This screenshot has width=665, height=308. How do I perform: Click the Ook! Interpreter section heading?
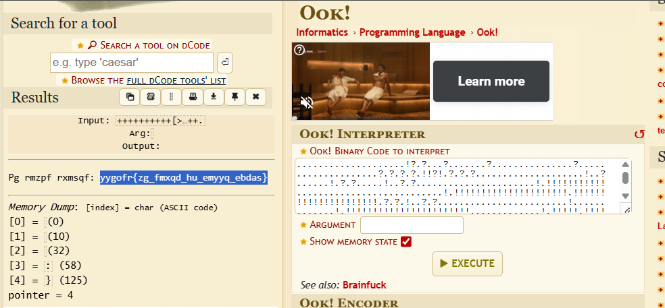click(362, 135)
